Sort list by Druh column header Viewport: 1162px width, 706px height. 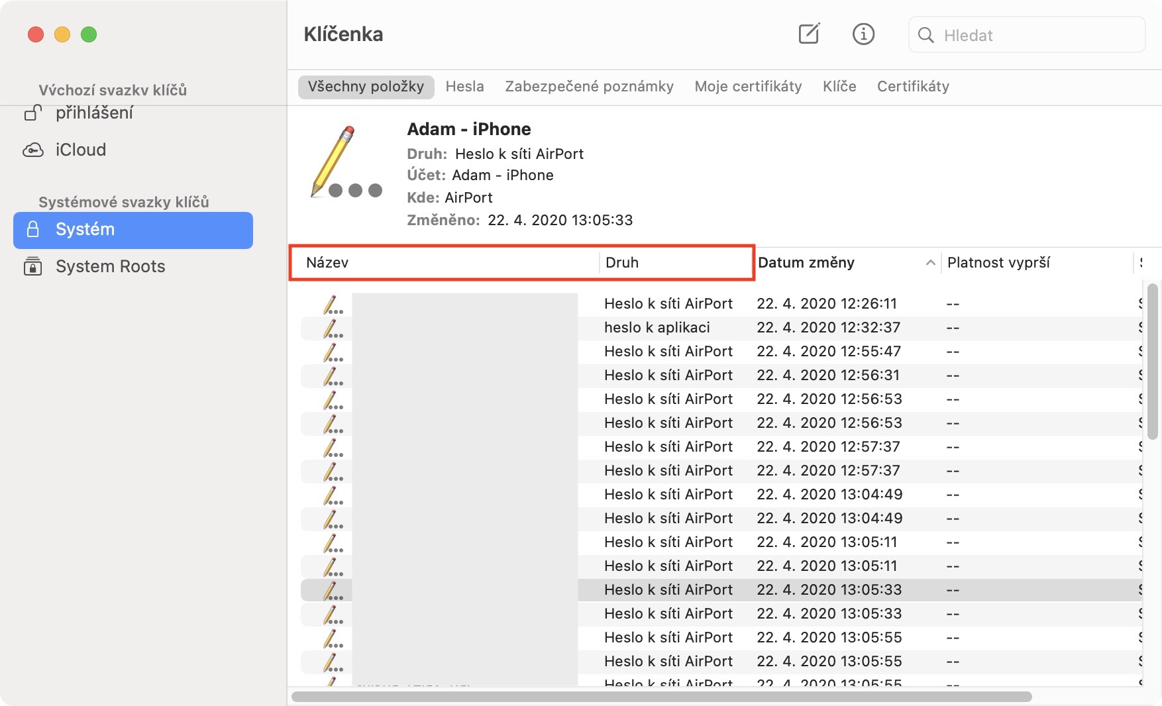(x=622, y=263)
